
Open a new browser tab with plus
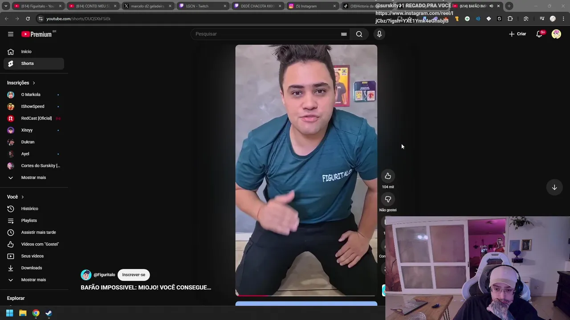click(509, 6)
